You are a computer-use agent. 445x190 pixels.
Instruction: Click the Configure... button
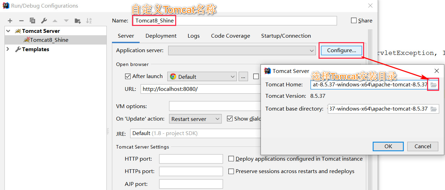point(342,50)
